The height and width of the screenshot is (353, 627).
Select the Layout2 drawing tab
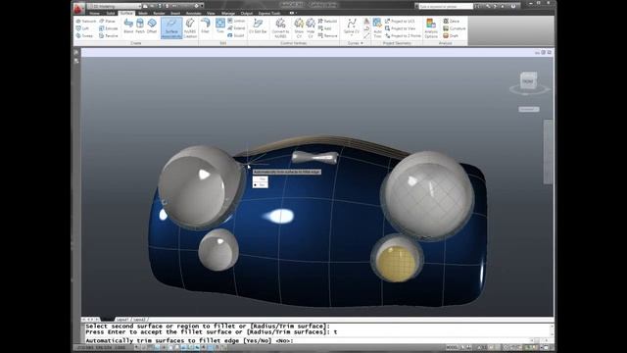click(139, 320)
